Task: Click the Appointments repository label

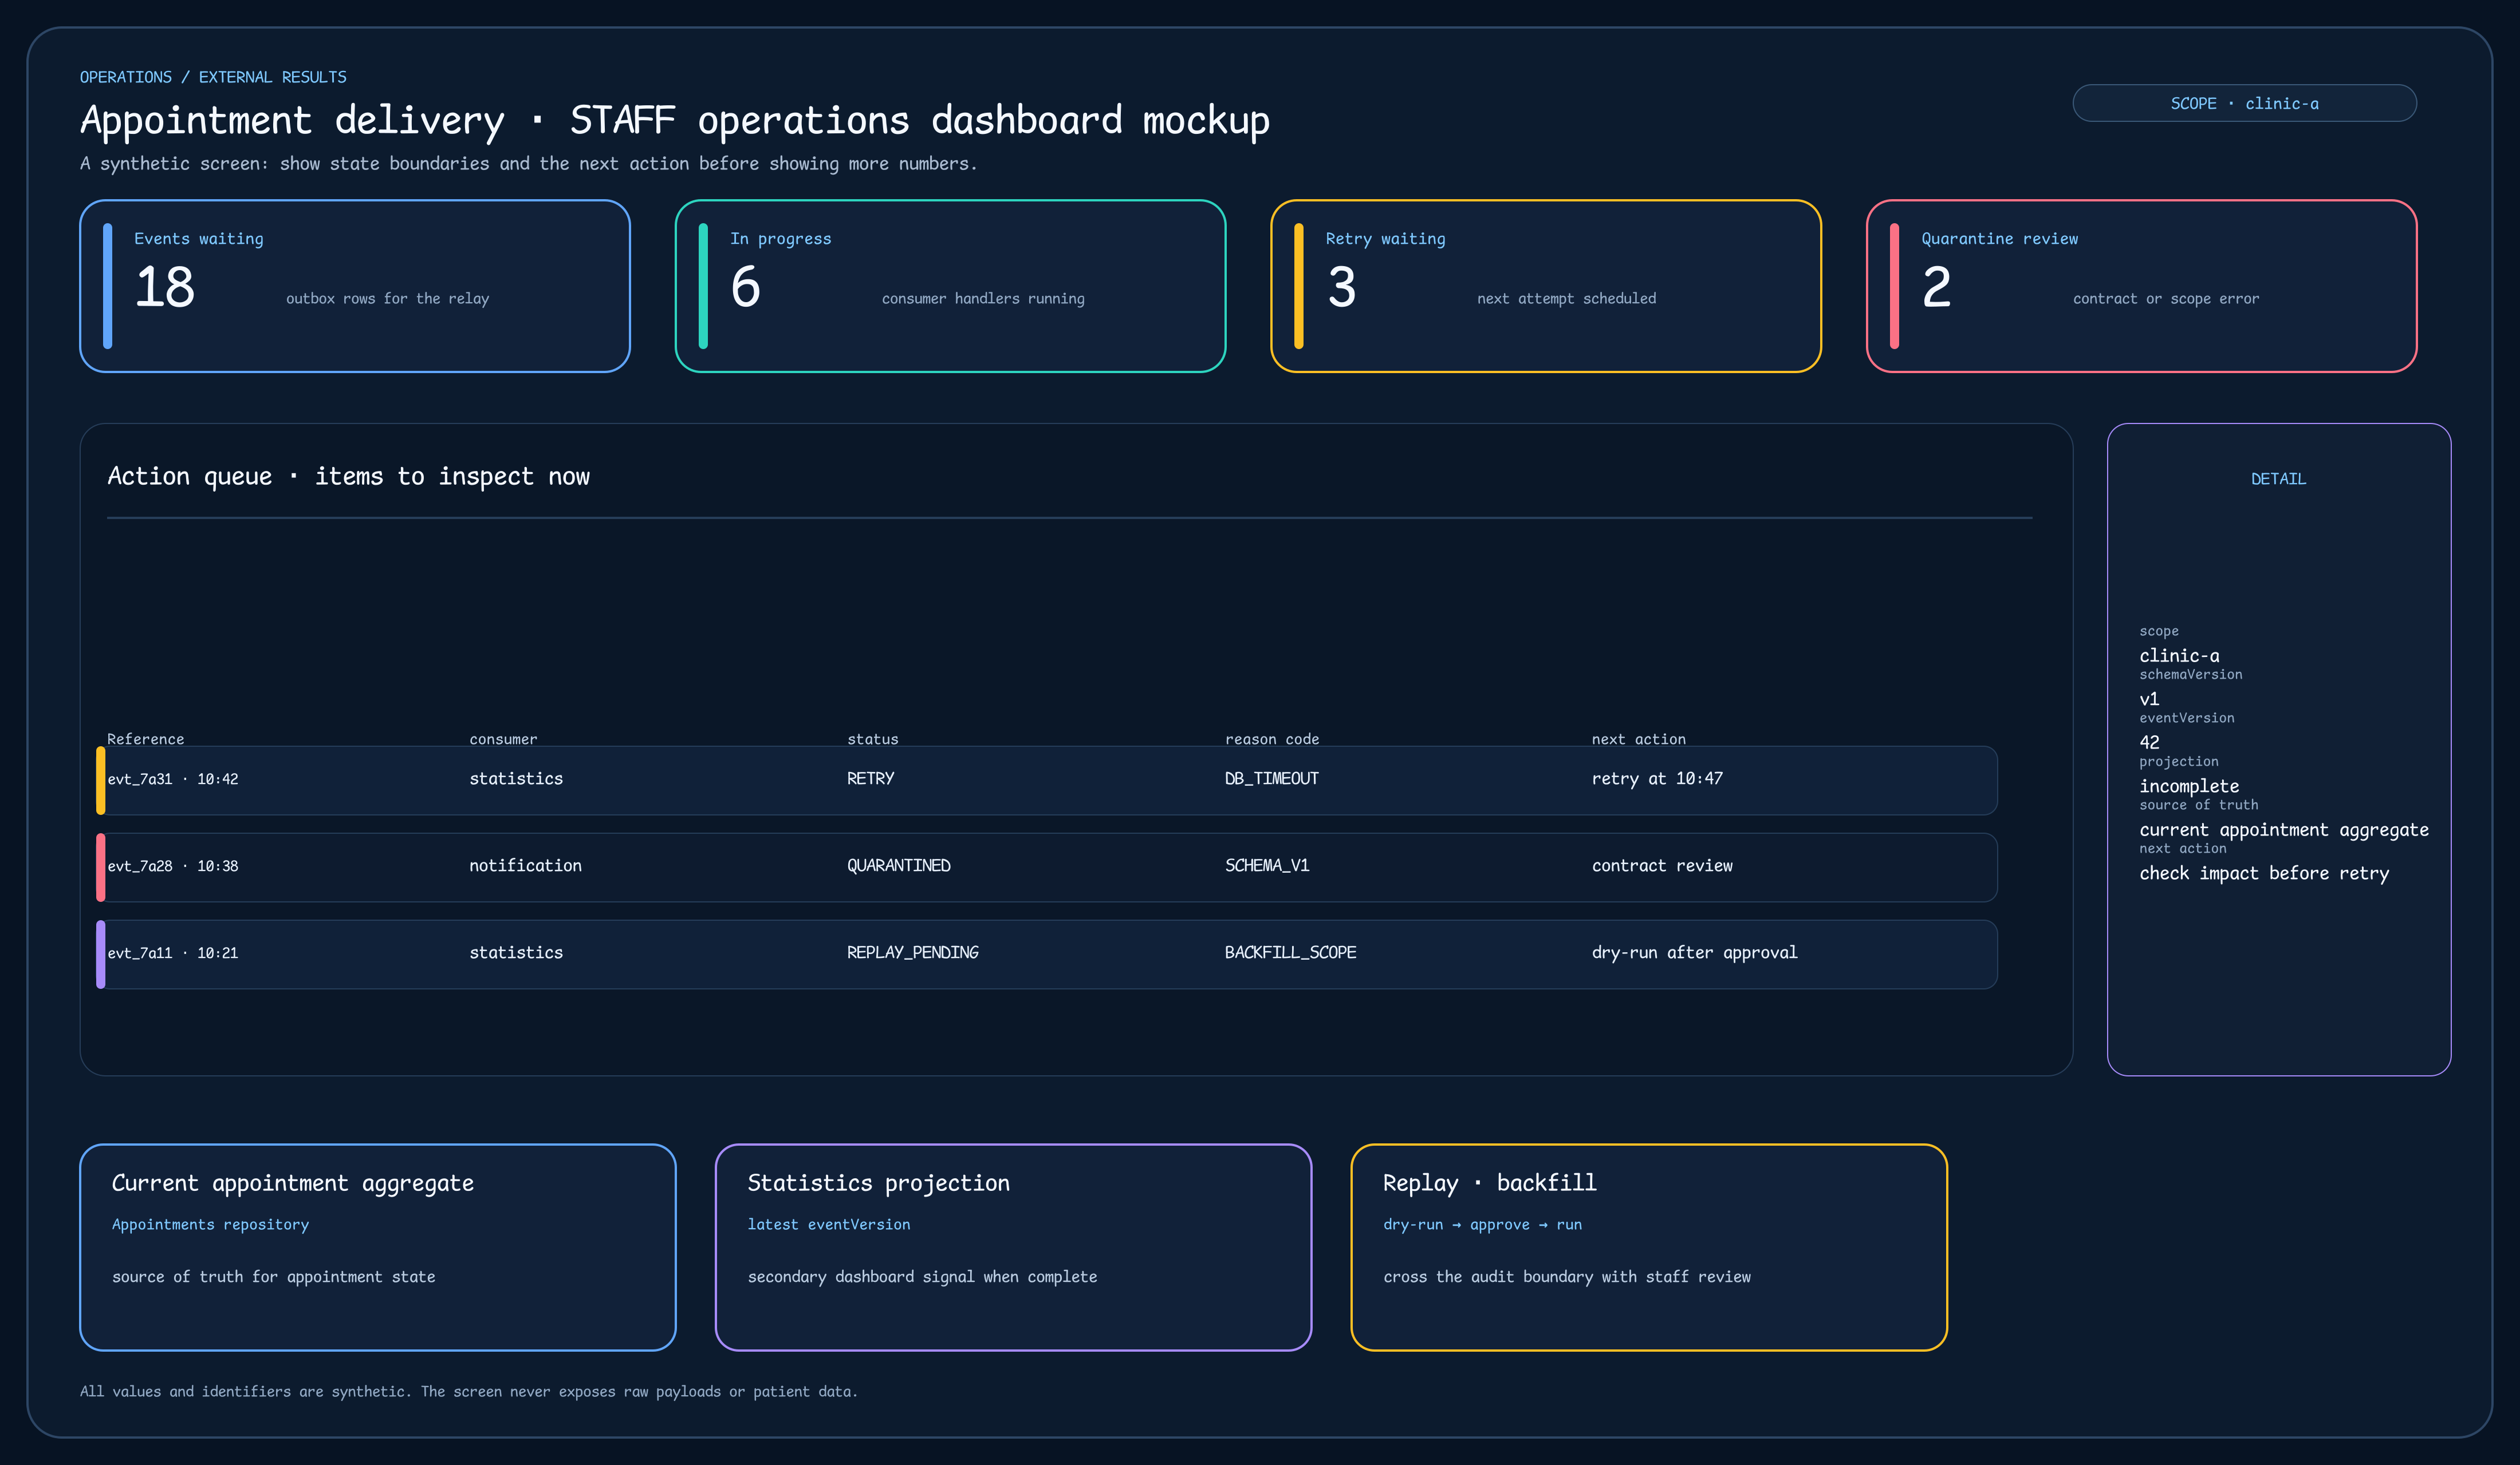Action: coord(211,1224)
